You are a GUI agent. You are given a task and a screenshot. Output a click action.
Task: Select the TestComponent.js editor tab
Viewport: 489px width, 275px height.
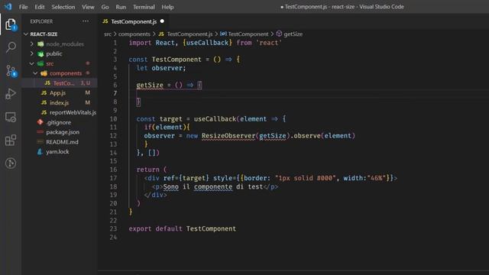point(134,21)
